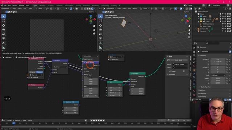The height and width of the screenshot is (130, 232).
Task: Toggle camera view icon in left viewport
Action: pyautogui.click(x=94, y=34)
